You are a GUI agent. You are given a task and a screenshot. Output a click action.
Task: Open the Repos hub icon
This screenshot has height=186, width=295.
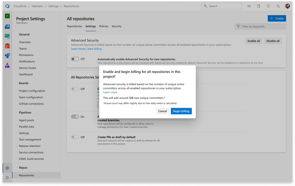click(x=7, y=45)
